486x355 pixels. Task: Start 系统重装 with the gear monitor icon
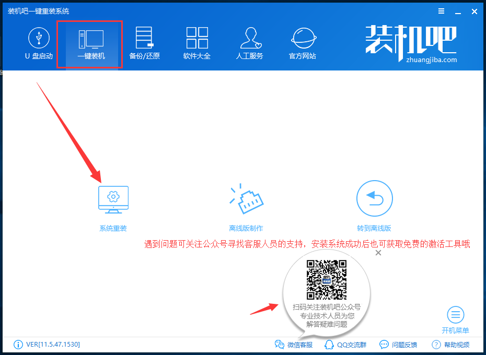(x=113, y=199)
